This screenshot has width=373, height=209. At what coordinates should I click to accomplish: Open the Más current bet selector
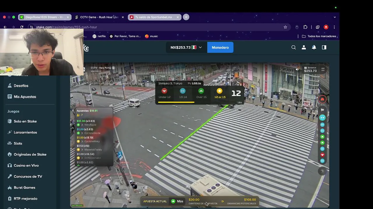click(x=177, y=201)
